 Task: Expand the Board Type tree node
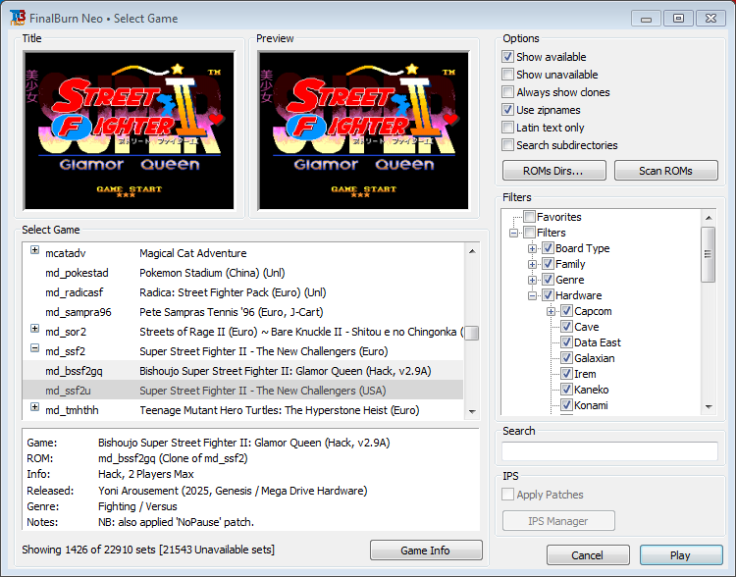tap(532, 248)
